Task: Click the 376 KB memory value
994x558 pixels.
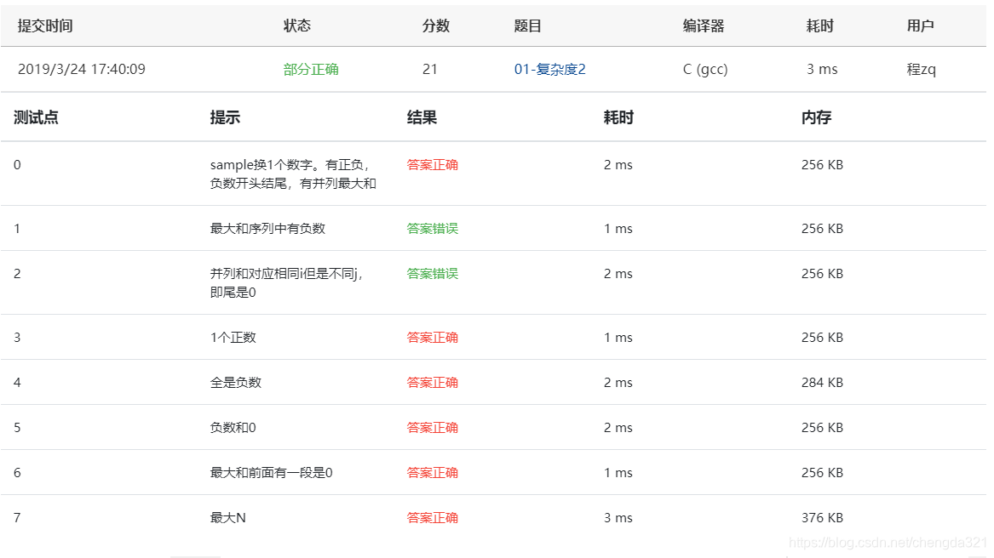Action: (822, 517)
